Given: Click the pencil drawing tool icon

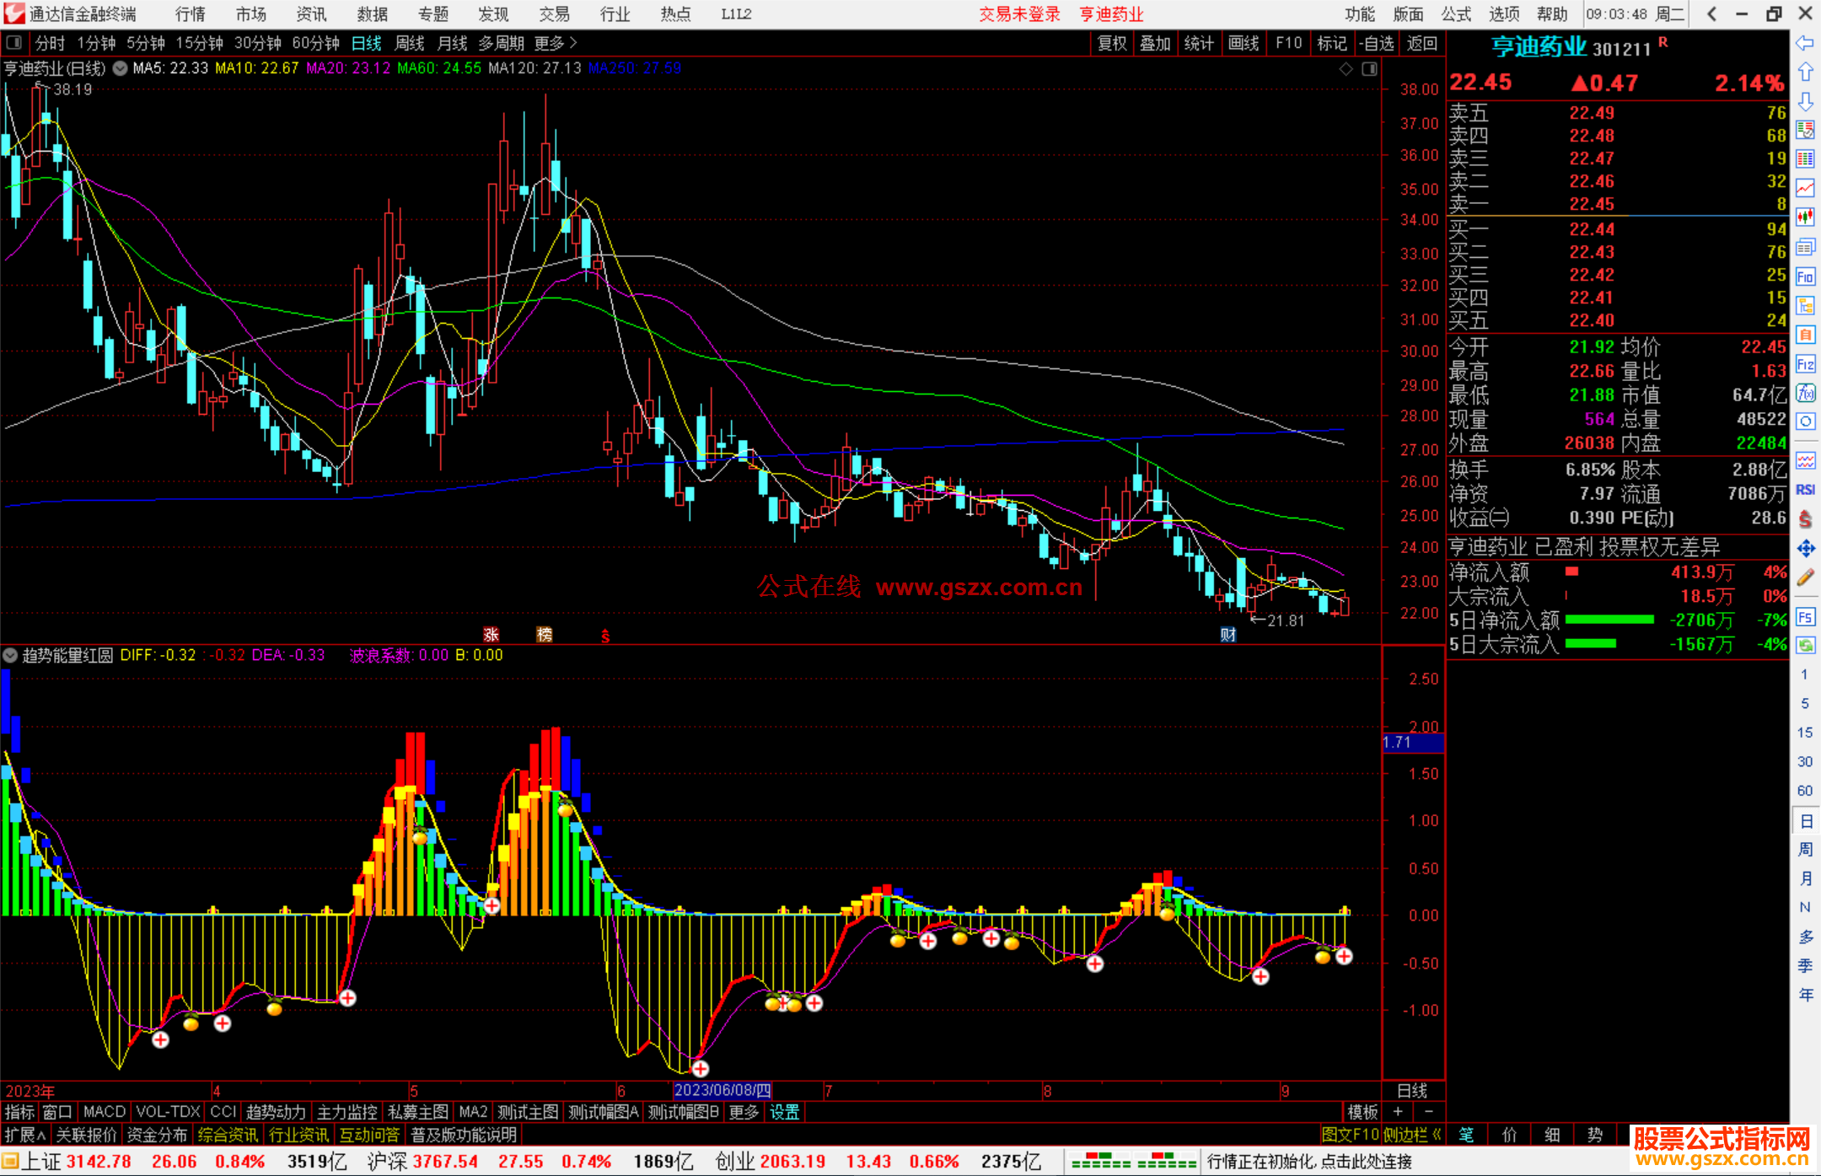Looking at the screenshot, I should tap(1805, 577).
